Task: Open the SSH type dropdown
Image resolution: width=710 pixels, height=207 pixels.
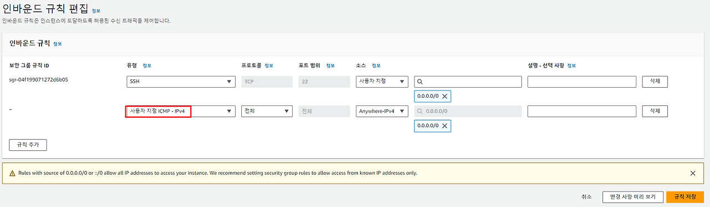Action: pos(181,82)
